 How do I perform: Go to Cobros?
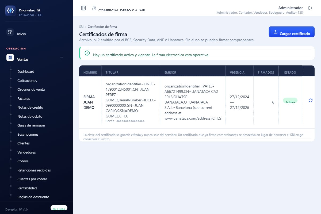click(23, 161)
